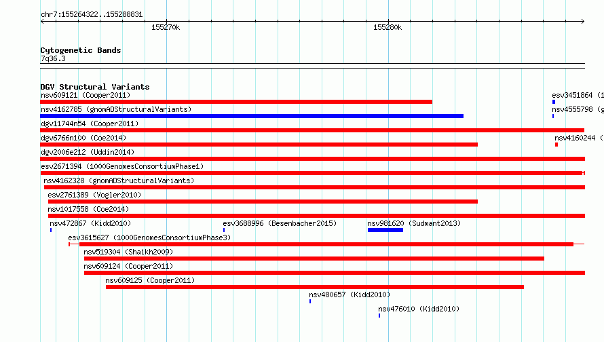Select the nsv609124 (Cooper2011) variant bar

point(335,273)
